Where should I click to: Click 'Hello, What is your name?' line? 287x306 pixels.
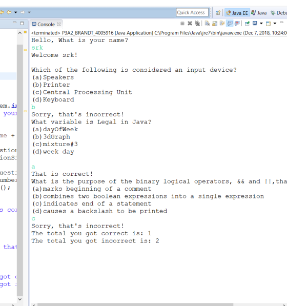(x=79, y=40)
